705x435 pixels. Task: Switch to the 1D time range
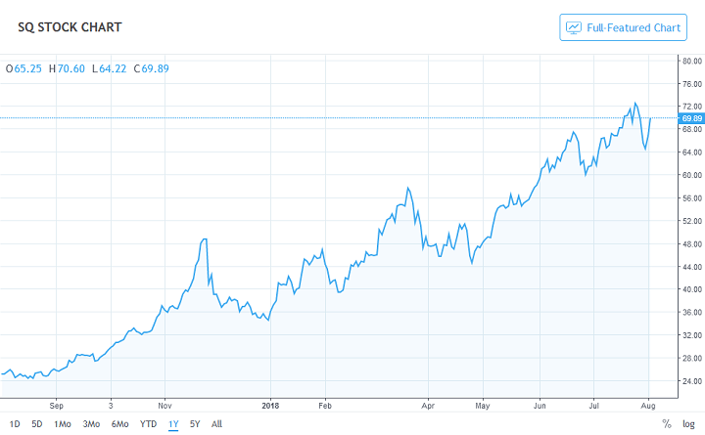(15, 424)
